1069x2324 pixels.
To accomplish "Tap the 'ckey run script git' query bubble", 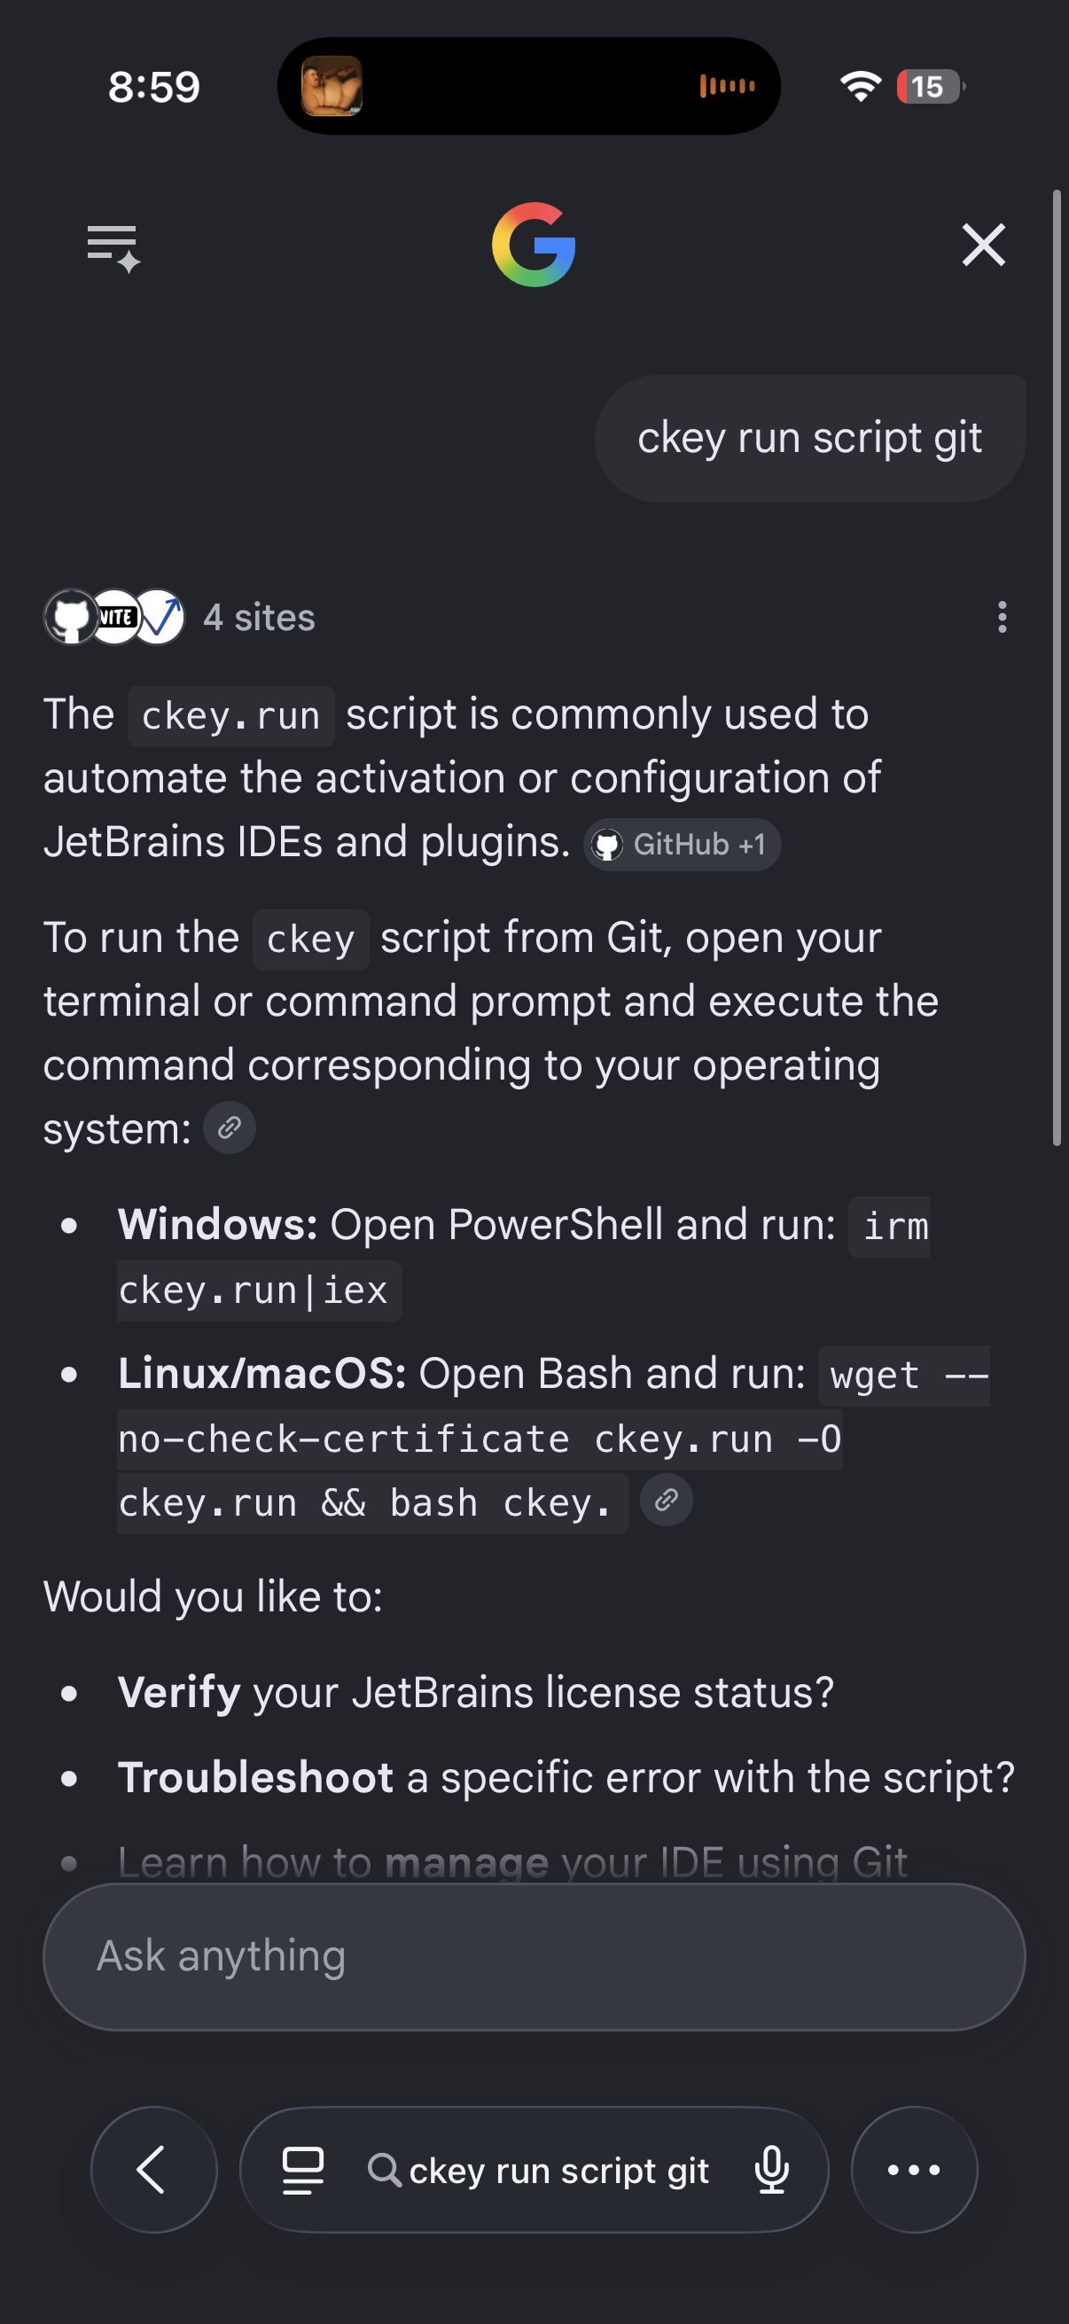I will tap(810, 439).
